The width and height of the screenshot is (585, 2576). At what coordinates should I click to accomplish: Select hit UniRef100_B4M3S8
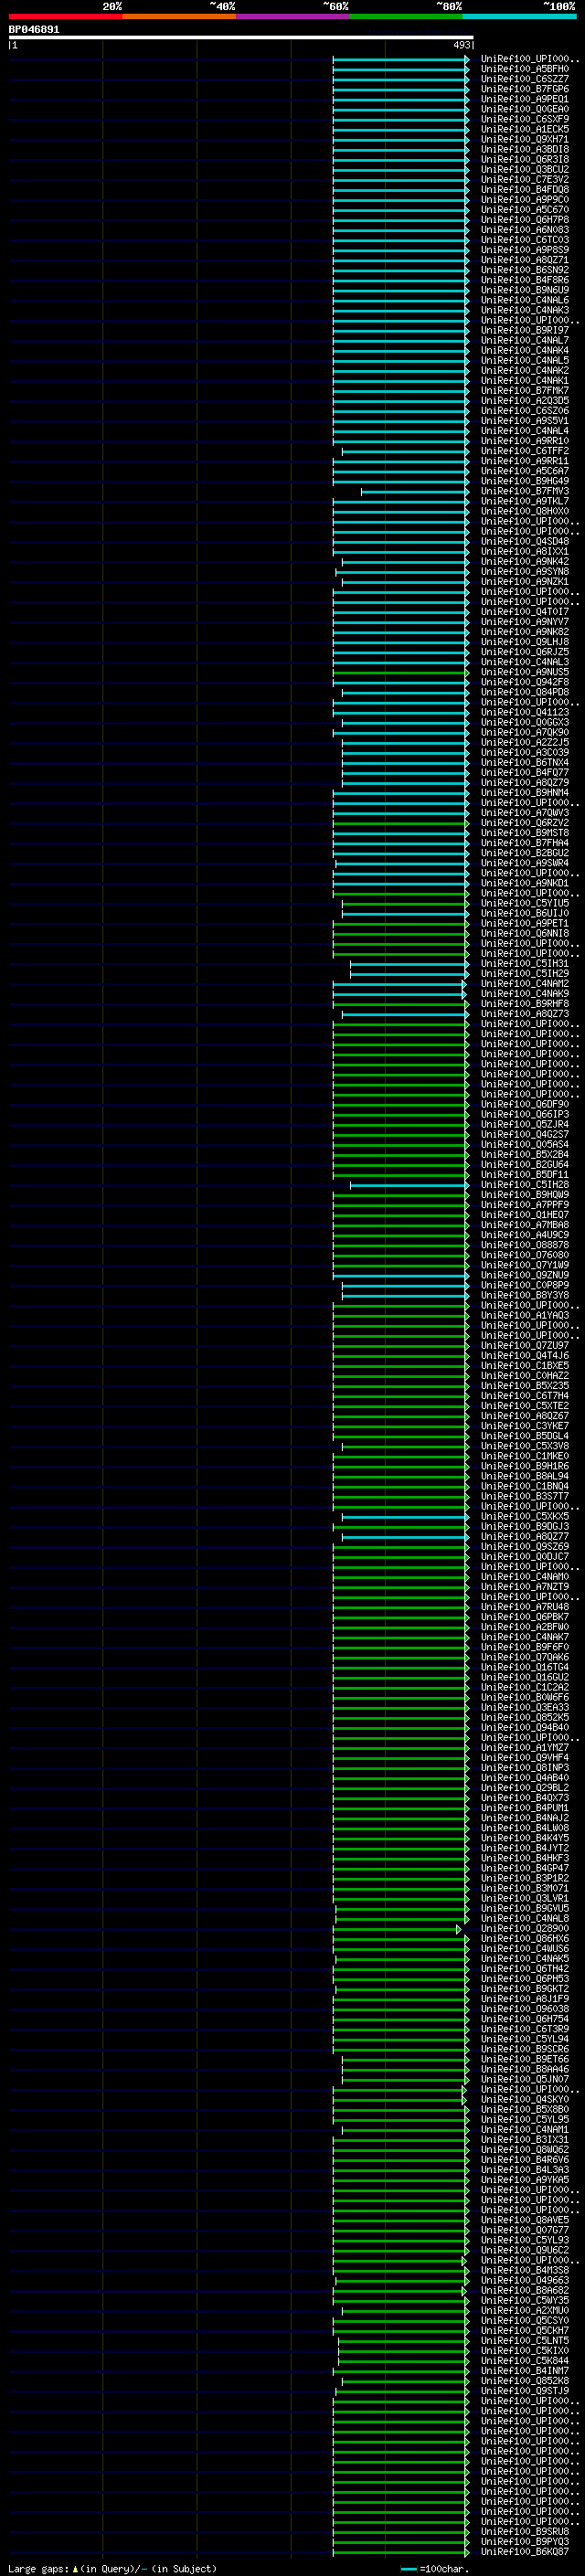pos(524,2271)
